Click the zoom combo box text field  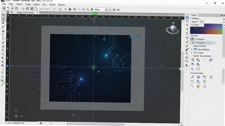click(x=100, y=10)
